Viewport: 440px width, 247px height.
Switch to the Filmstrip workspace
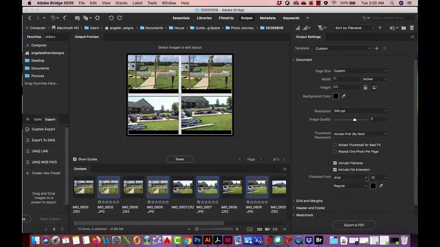pos(226,18)
